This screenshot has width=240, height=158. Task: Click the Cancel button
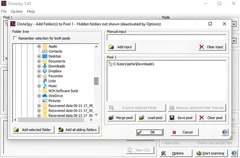tap(184, 132)
